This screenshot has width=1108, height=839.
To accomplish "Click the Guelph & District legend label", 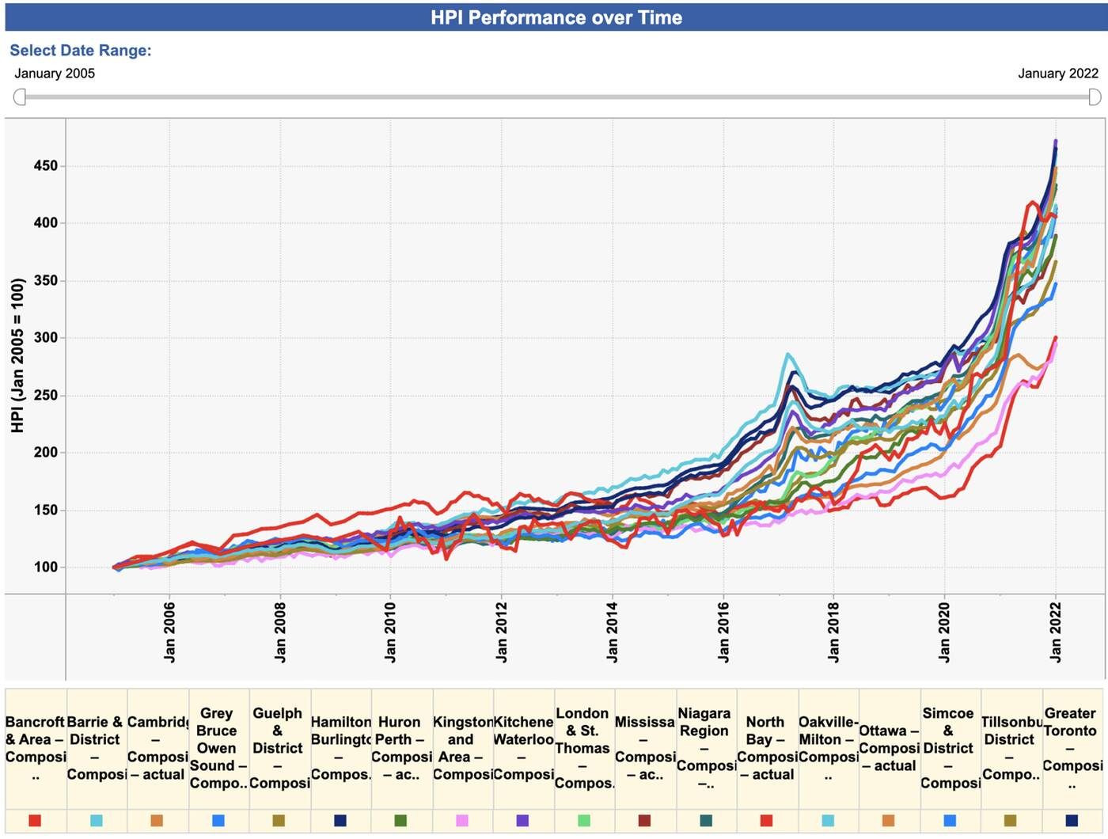I will (x=279, y=747).
